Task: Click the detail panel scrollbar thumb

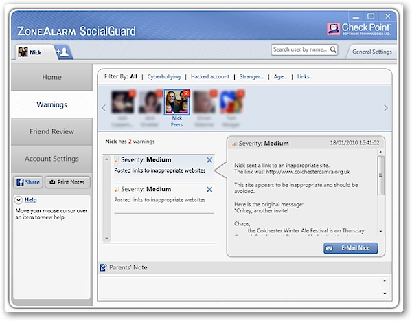Action: (380, 175)
